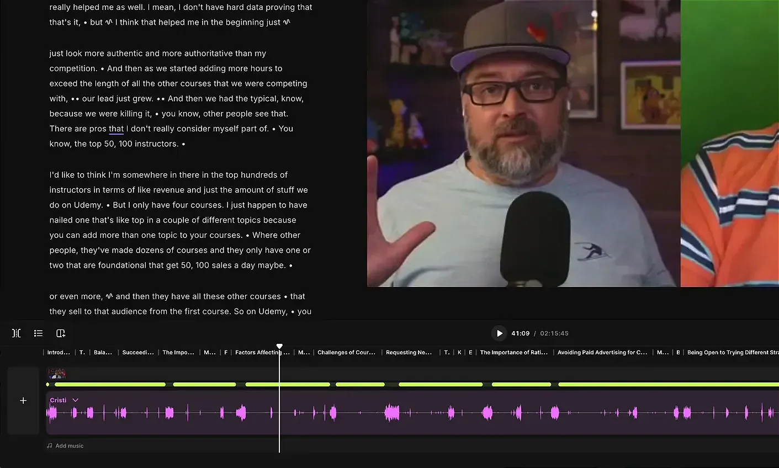
Task: Click the video thumbnail on the video track
Action: tap(56, 374)
